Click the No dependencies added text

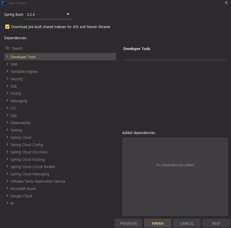coord(175,165)
